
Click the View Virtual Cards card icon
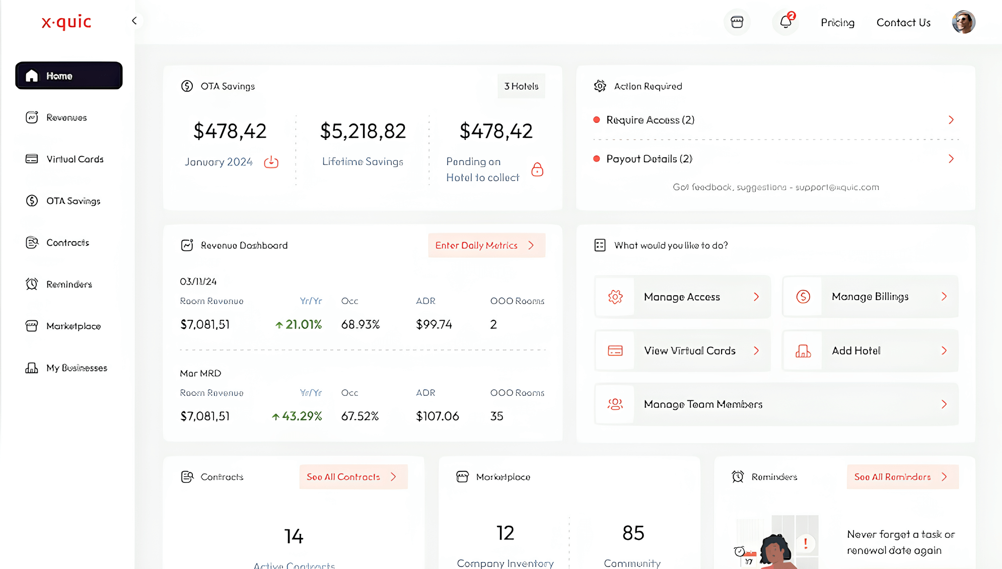click(x=615, y=351)
